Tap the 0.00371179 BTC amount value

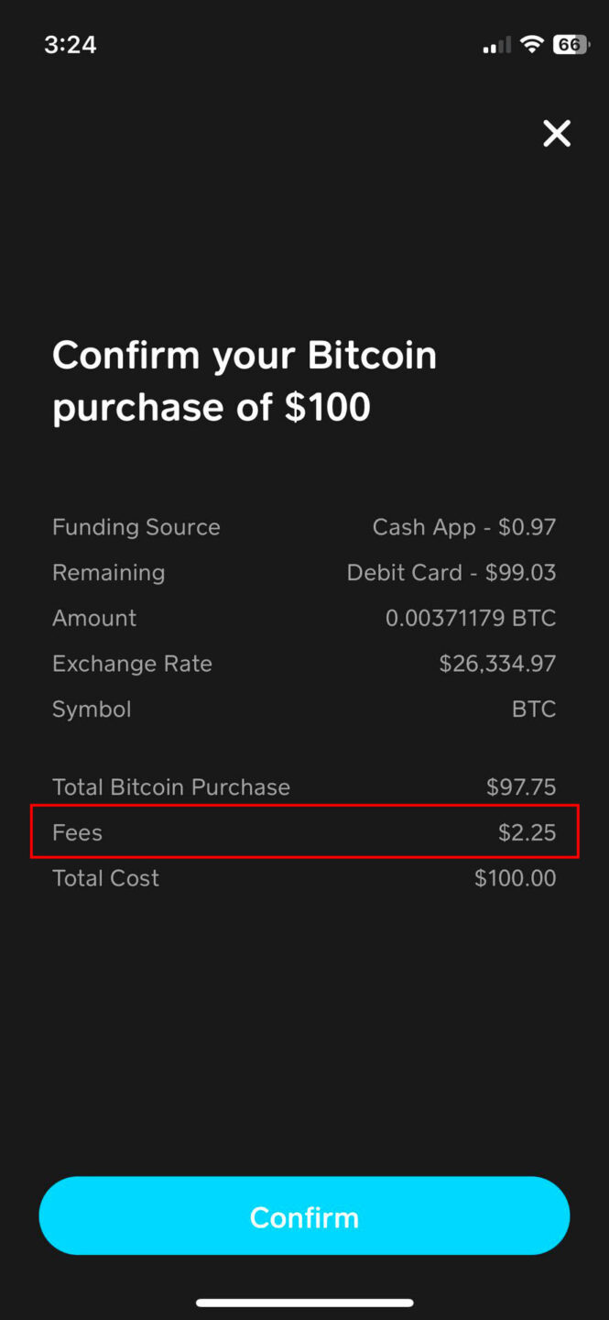(471, 617)
